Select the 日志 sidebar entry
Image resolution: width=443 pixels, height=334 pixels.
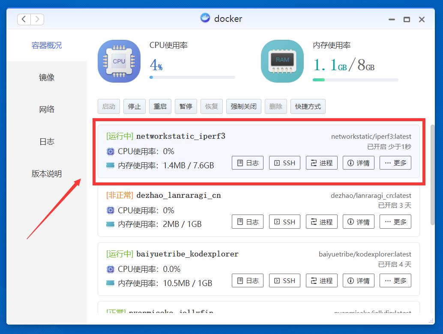coord(47,141)
